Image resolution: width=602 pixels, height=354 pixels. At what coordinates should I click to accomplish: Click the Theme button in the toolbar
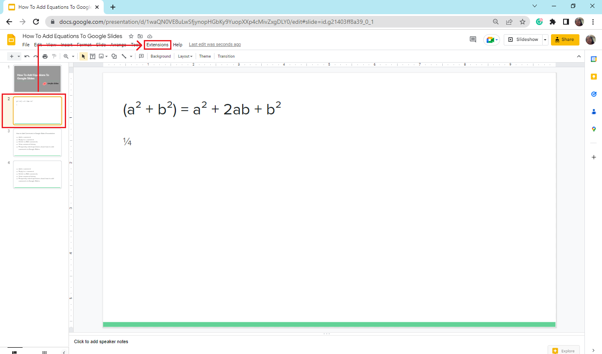click(204, 56)
